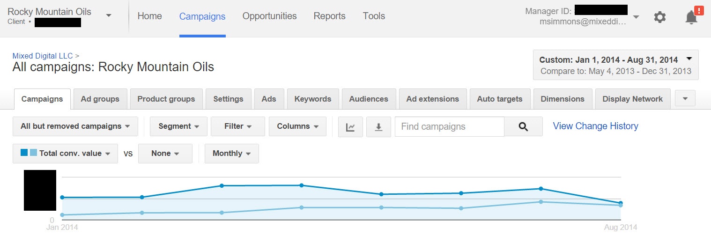Switch to the Auto targets tab
711x236 pixels.
tap(500, 99)
